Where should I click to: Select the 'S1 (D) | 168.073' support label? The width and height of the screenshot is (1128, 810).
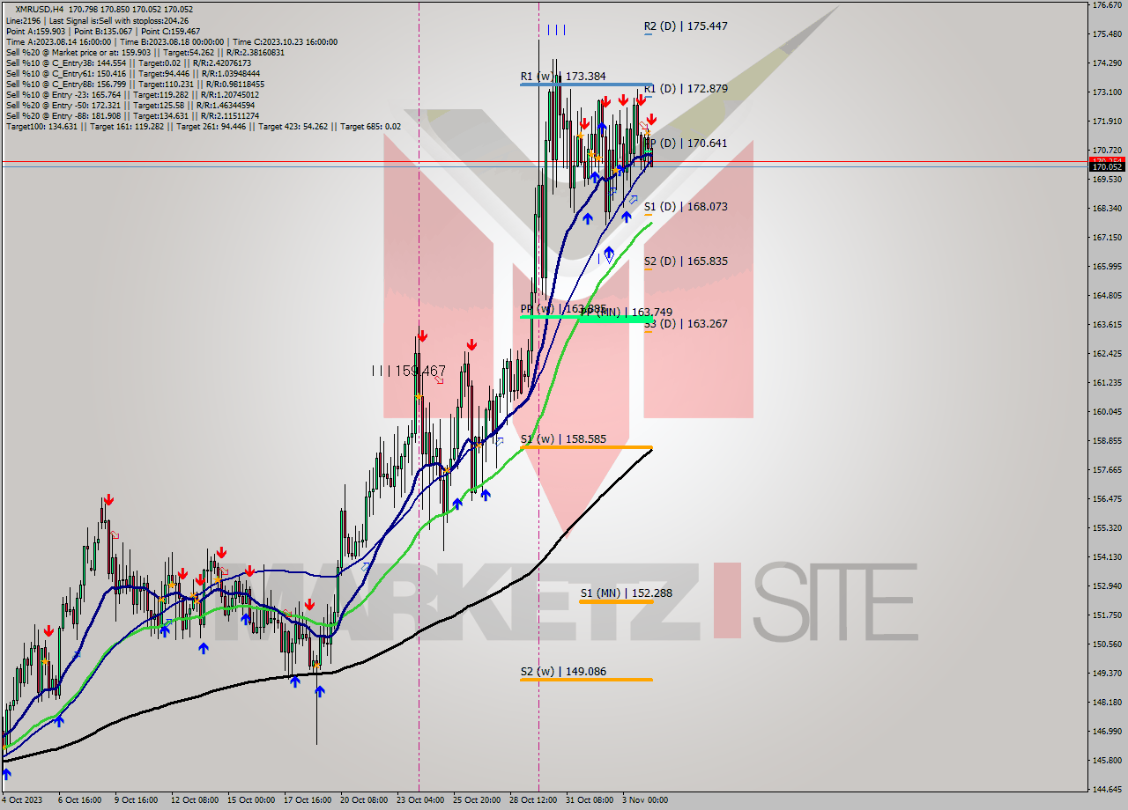686,207
